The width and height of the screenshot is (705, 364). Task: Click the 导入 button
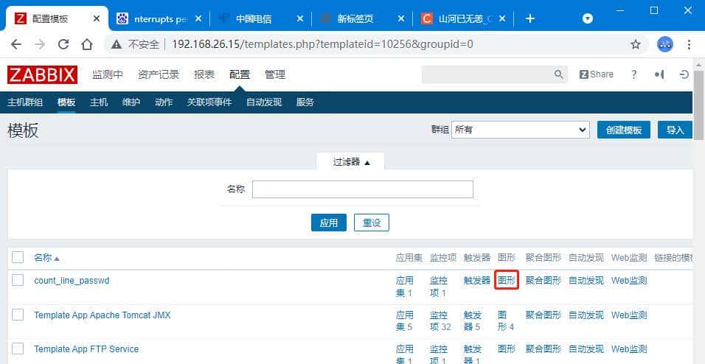click(675, 130)
